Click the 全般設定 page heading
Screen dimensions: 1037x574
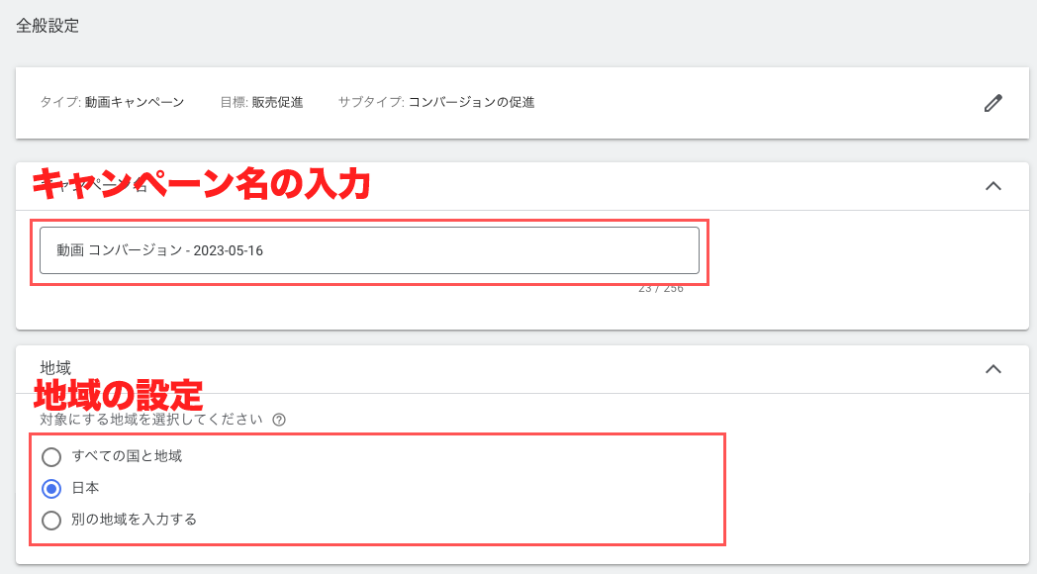click(x=47, y=27)
